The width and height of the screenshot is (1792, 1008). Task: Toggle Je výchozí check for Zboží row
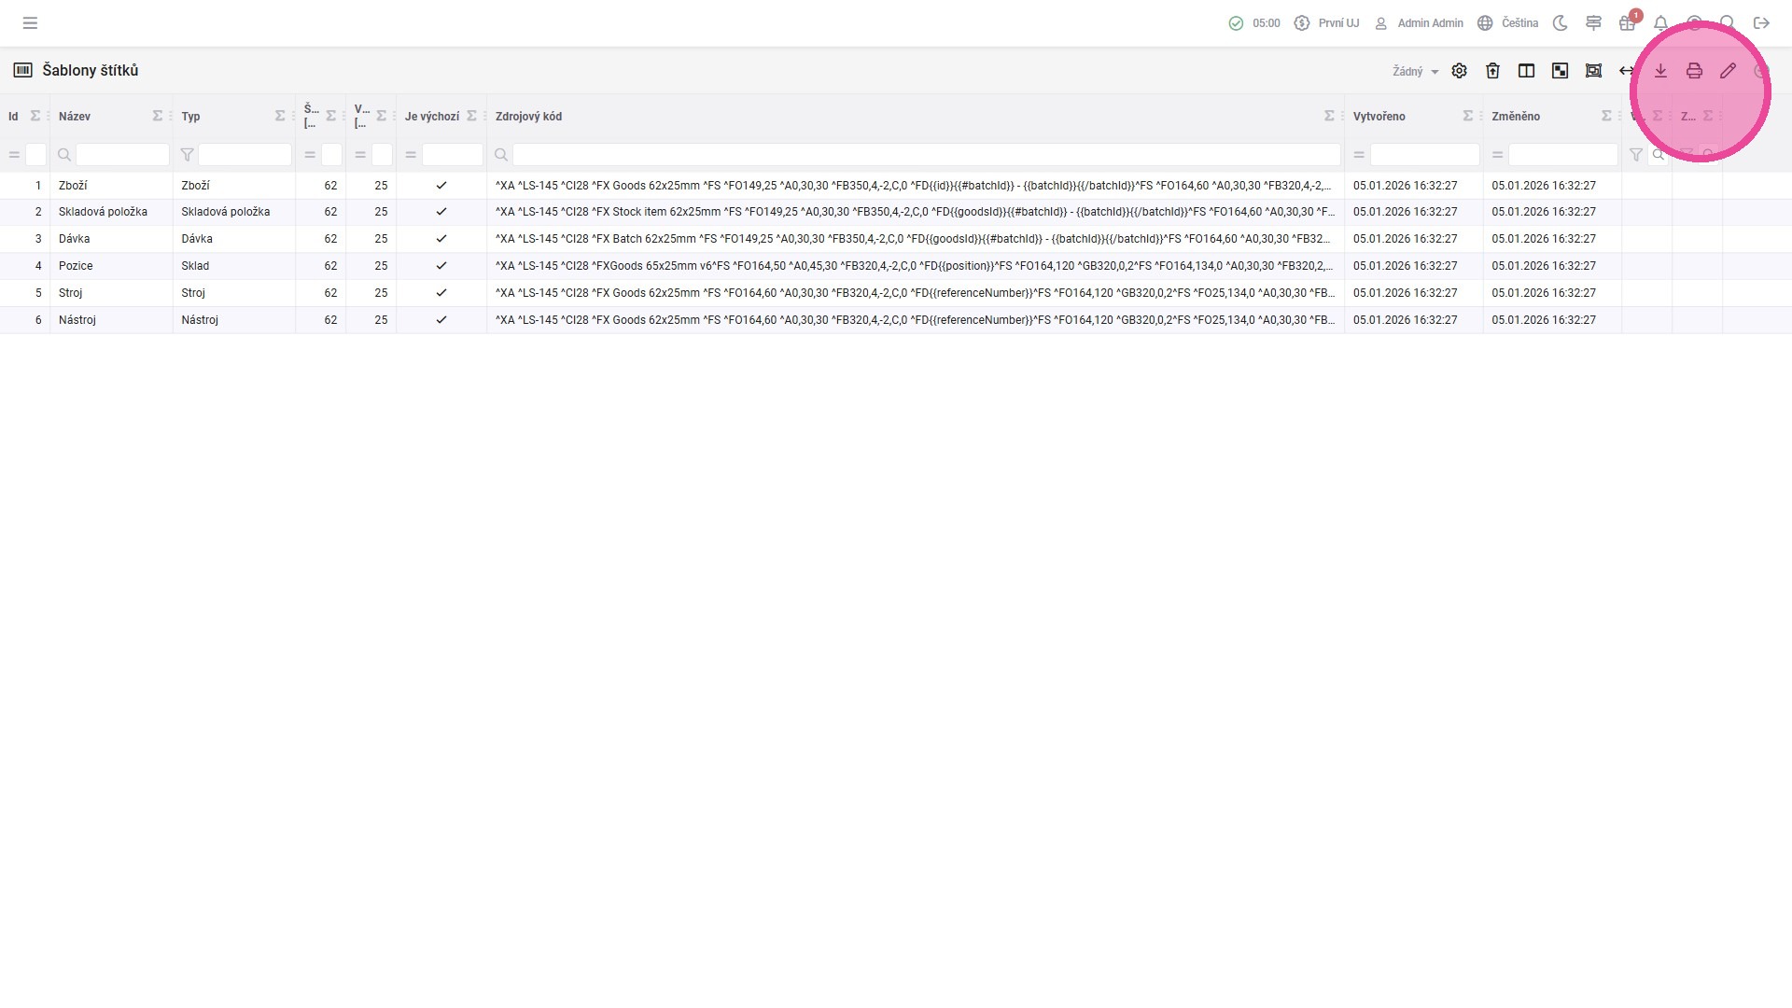tap(441, 186)
